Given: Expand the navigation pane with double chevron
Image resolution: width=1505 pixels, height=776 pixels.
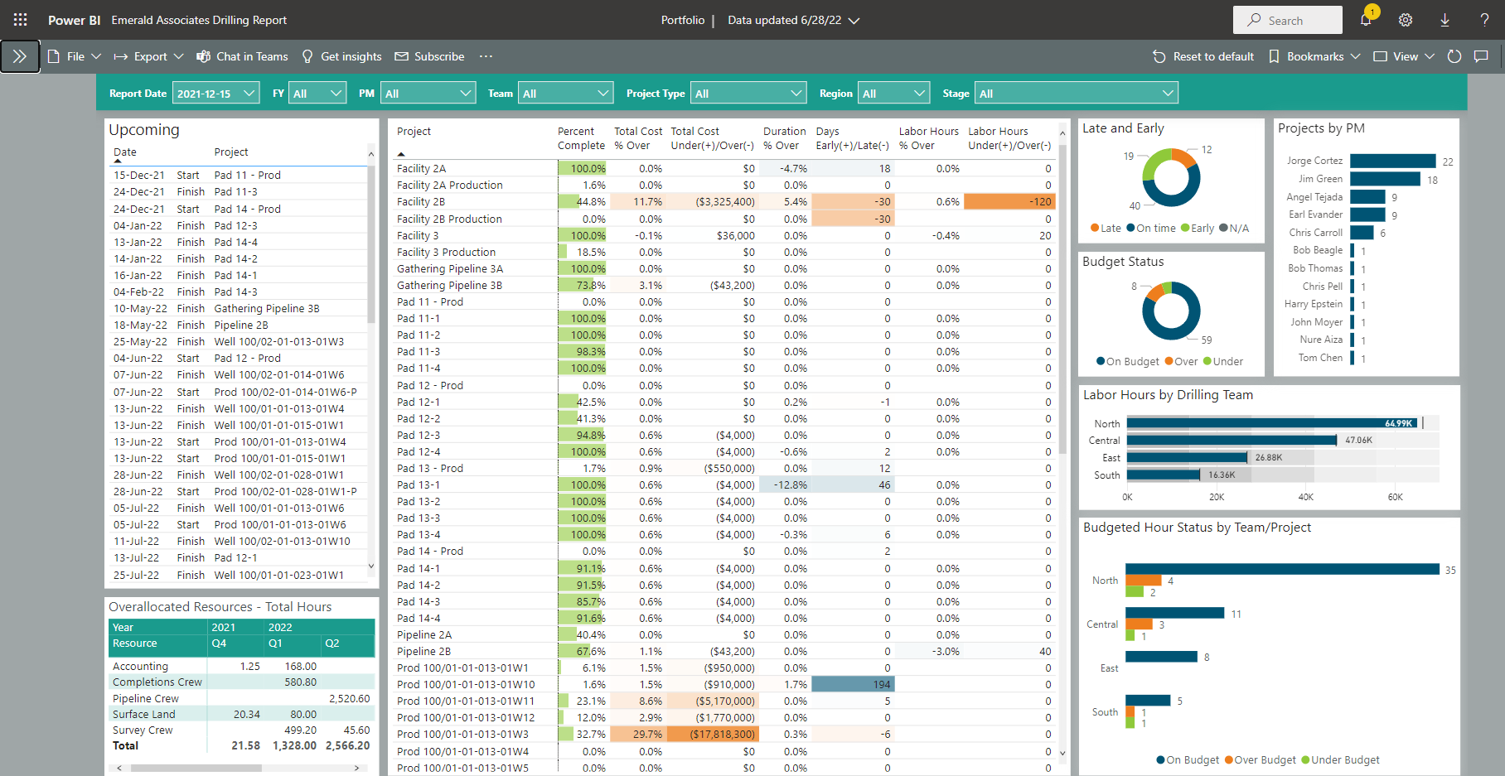Looking at the screenshot, I should 20,56.
